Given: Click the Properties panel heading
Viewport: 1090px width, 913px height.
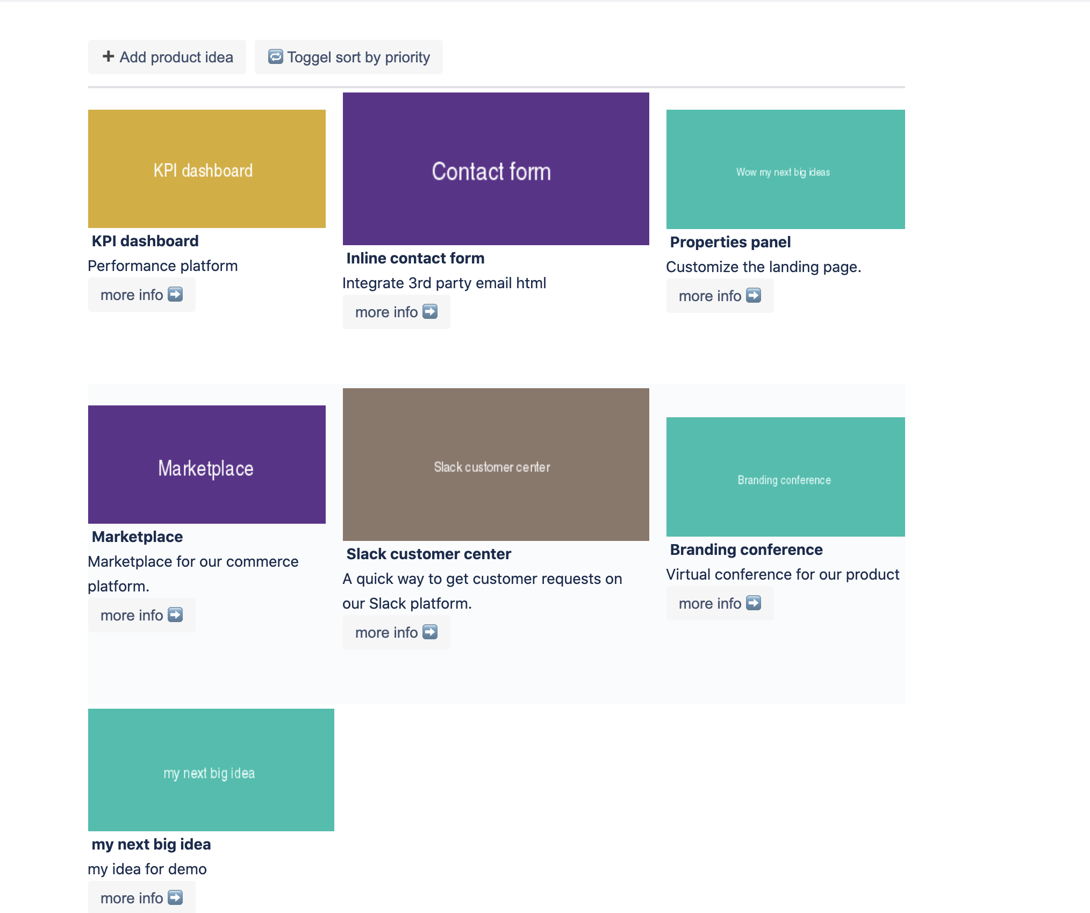Looking at the screenshot, I should tap(730, 242).
